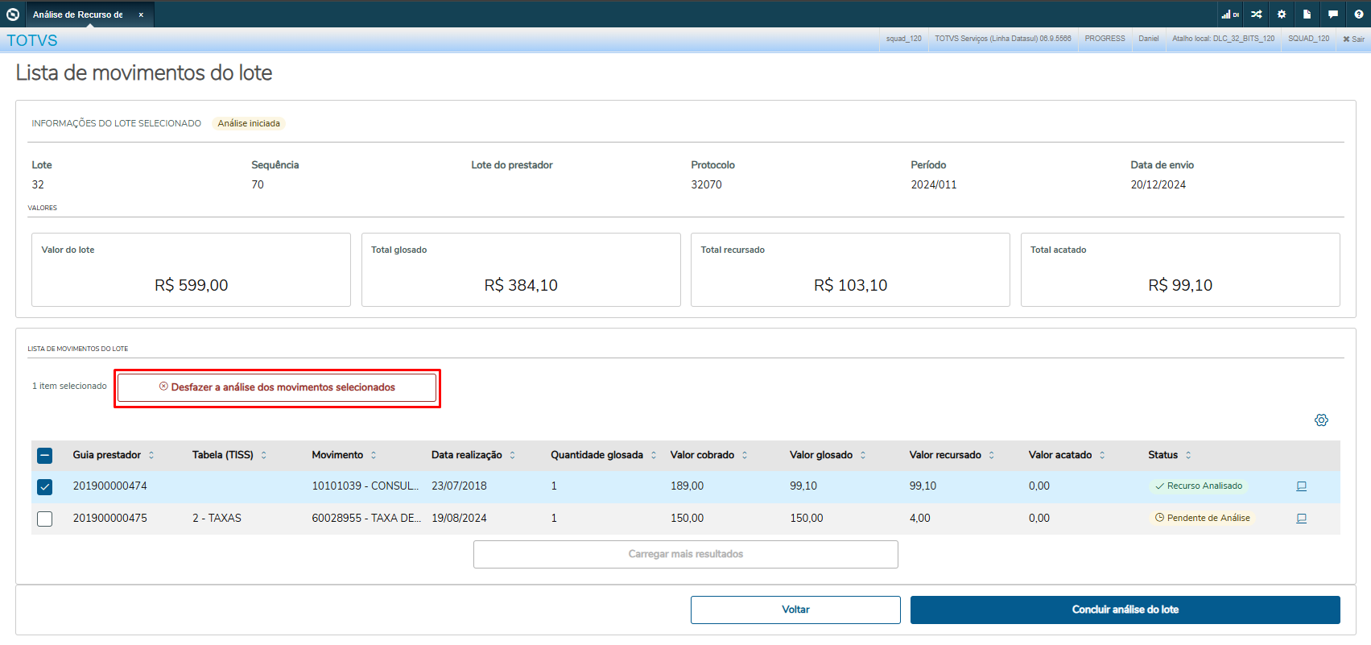Screen dimensions: 1371x645
Task: Click the Daniel user item
Action: 1149,39
